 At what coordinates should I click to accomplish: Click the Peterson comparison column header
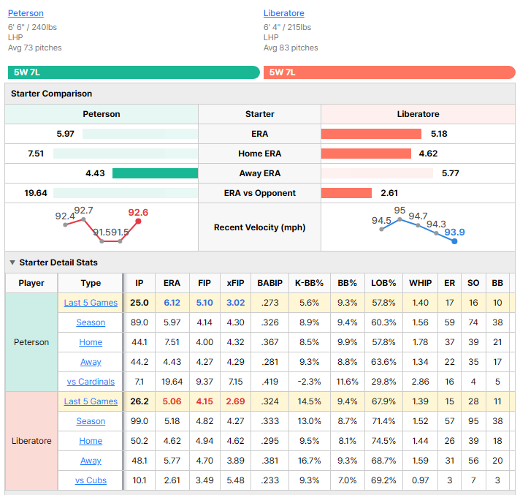pyautogui.click(x=102, y=114)
